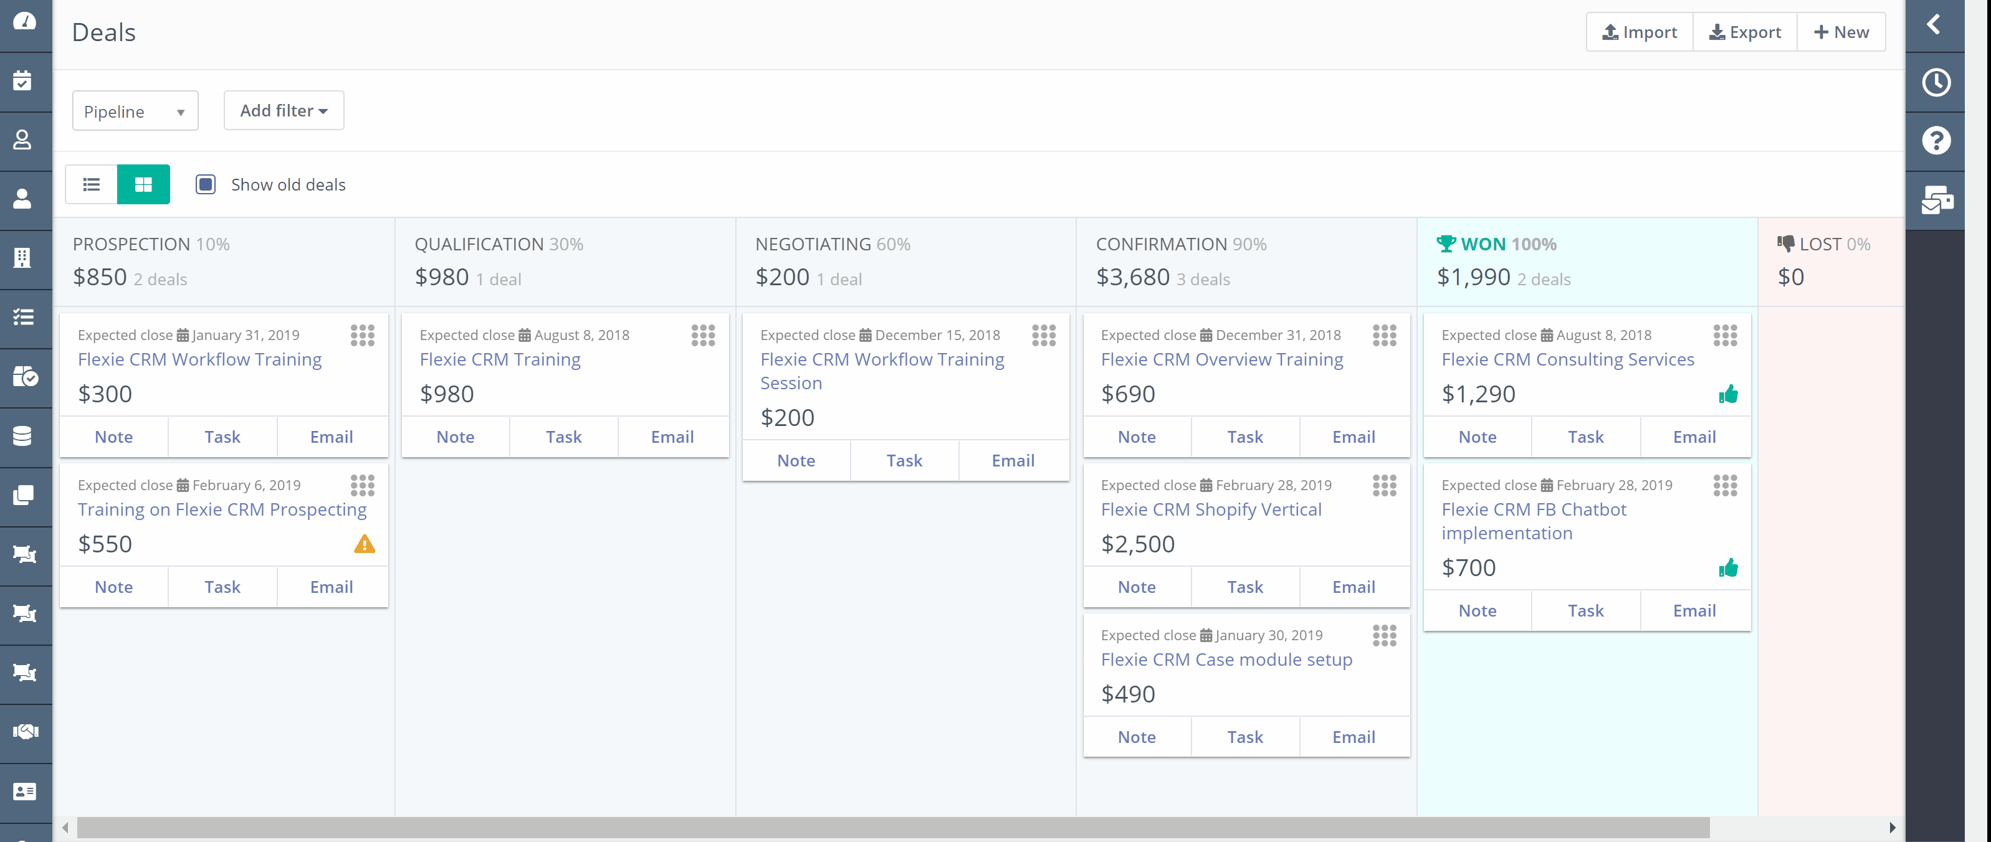The width and height of the screenshot is (1991, 842).
Task: Open Training on Flexie CRM Prospecting deal
Action: (x=222, y=510)
